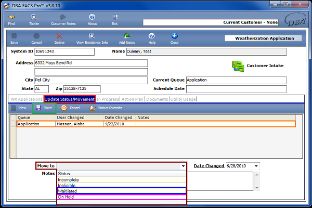Delete the weatherization application
This screenshot has width=312, height=208.
[x=59, y=39]
